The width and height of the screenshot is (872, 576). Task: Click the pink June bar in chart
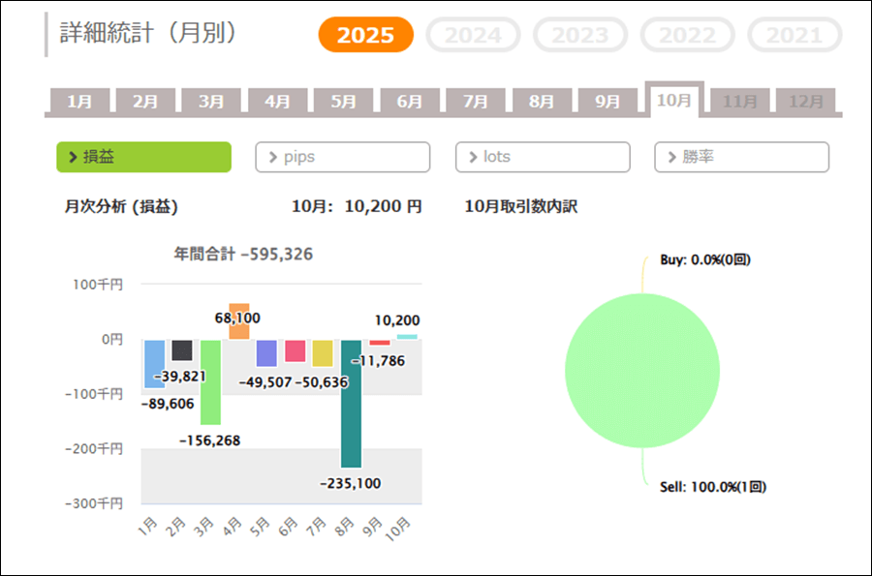(x=296, y=351)
